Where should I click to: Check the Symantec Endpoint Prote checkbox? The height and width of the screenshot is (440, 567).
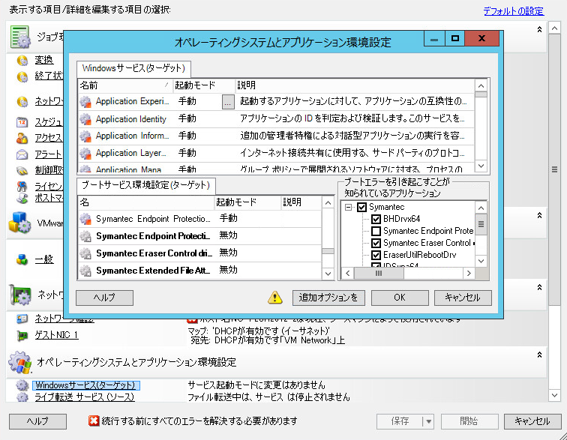pyautogui.click(x=376, y=231)
